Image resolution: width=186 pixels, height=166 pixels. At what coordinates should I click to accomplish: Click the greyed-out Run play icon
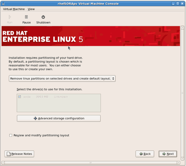click(10, 17)
